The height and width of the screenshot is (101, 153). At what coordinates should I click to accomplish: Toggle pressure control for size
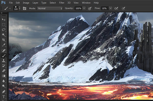(123, 8)
